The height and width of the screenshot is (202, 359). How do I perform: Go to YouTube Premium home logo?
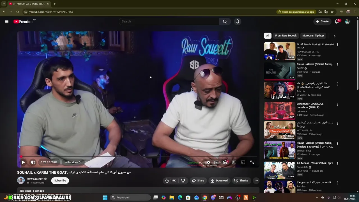click(x=24, y=22)
